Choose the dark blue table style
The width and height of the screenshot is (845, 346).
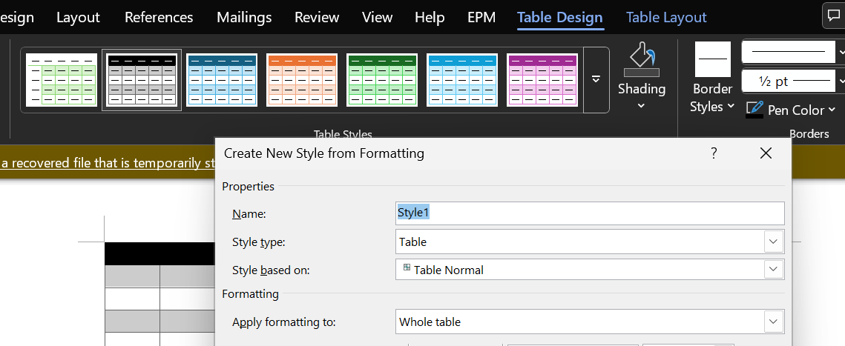222,79
